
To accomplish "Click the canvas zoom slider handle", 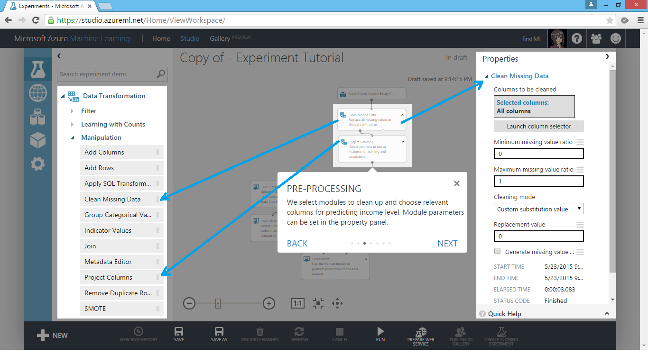I will click(x=218, y=303).
